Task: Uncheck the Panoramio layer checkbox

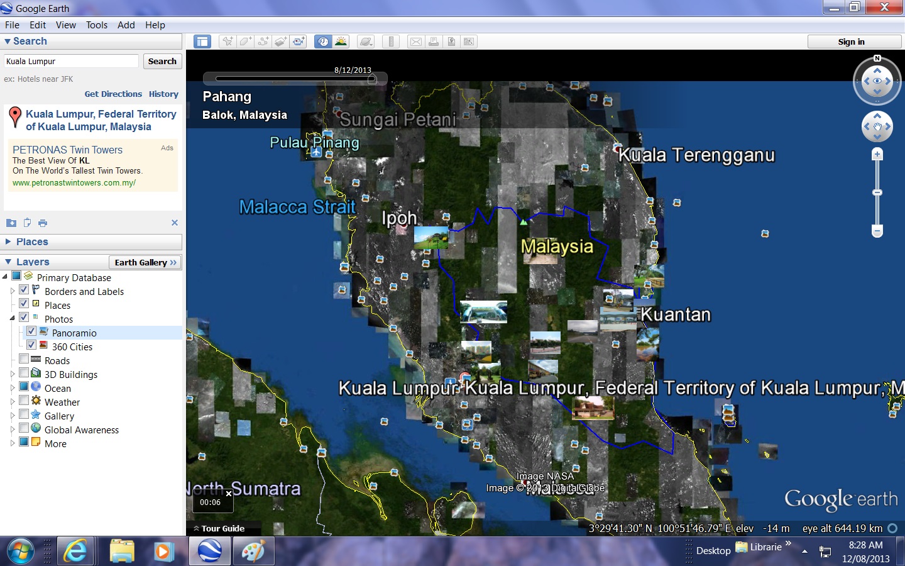Action: click(x=31, y=331)
